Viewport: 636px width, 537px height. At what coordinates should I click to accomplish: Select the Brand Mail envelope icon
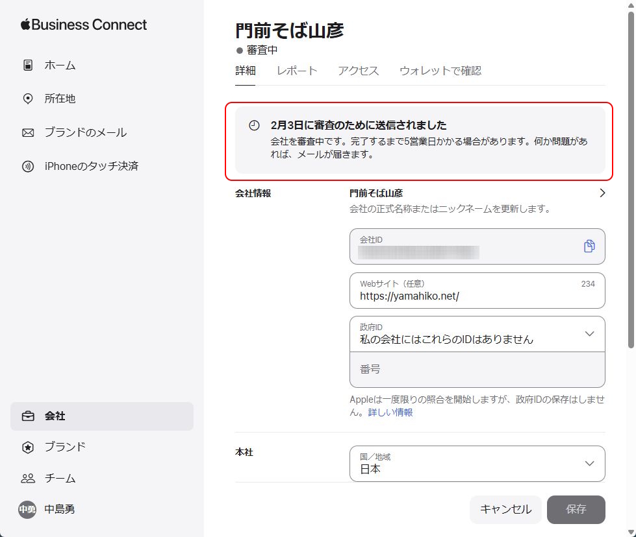(28, 132)
